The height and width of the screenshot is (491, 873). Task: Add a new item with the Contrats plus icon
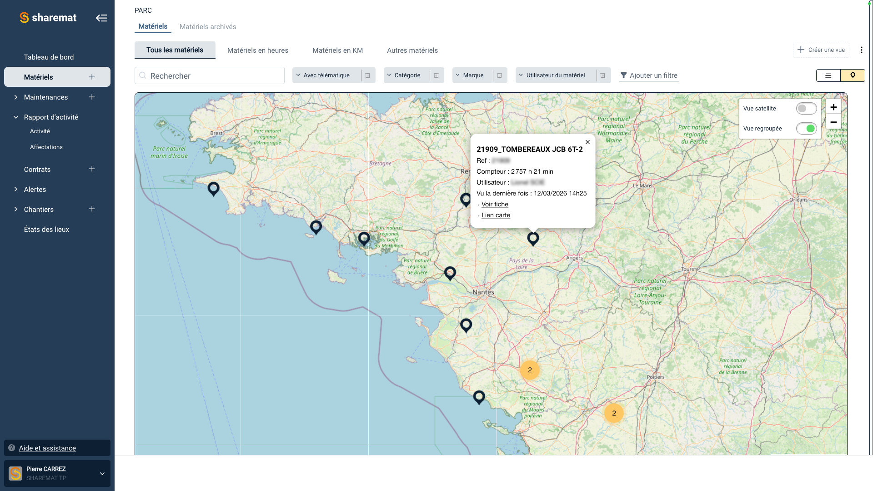click(91, 169)
